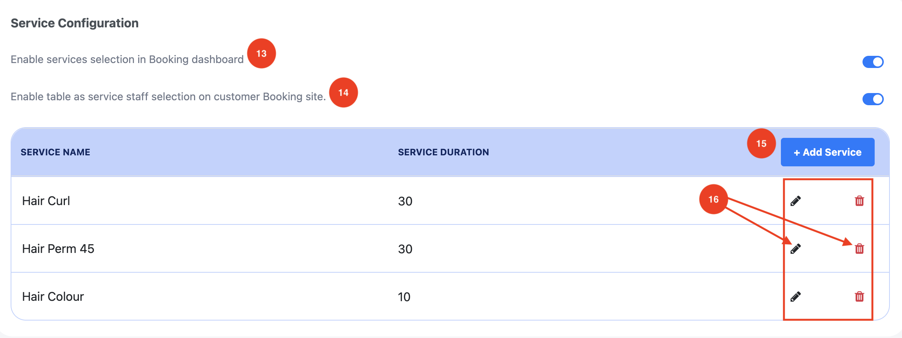Click the + Add Service button
Viewport: 902px width, 338px height.
coord(828,152)
